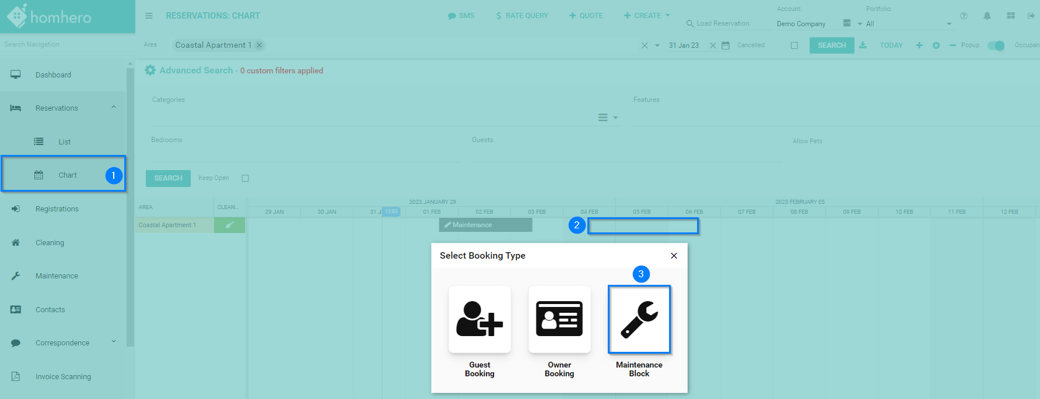The height and width of the screenshot is (399, 1040).
Task: Toggle the hamburger sidebar menu icon
Action: pos(149,16)
